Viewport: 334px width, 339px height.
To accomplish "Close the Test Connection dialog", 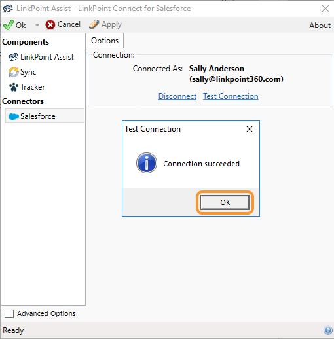I will [250, 129].
